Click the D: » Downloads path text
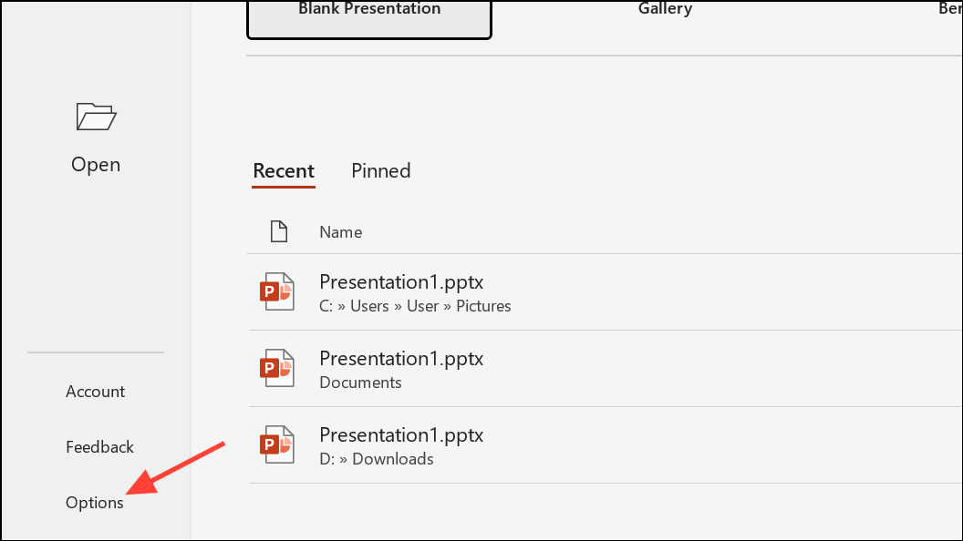Image resolution: width=963 pixels, height=541 pixels. (377, 459)
